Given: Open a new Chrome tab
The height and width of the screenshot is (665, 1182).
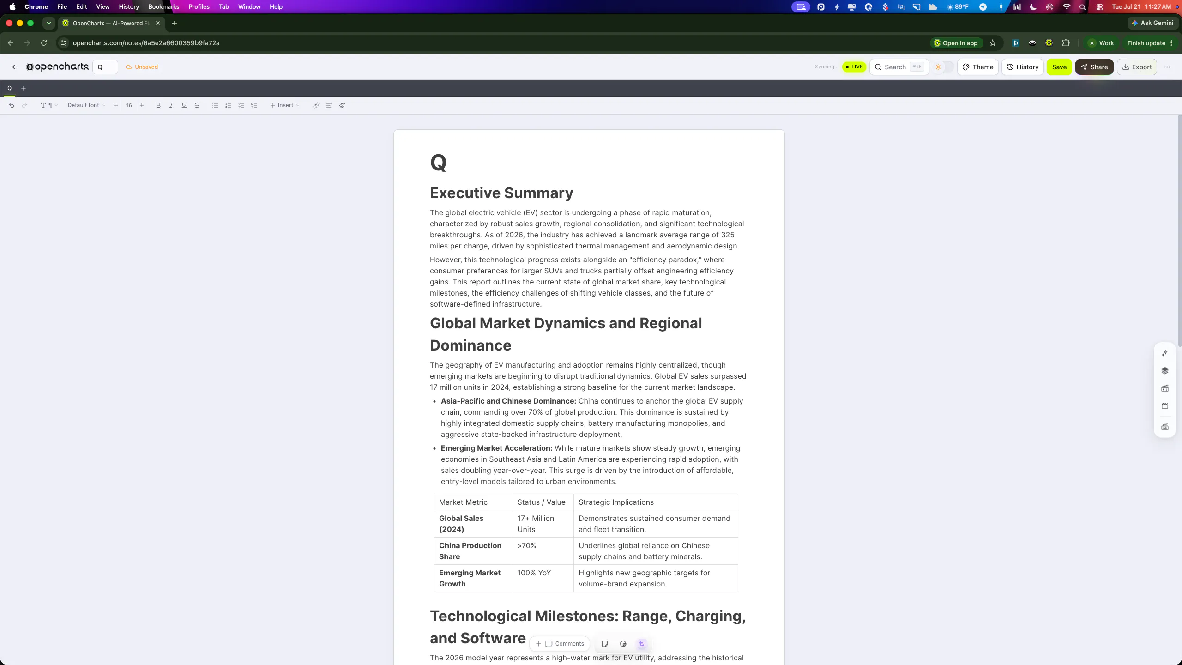Looking at the screenshot, I should [175, 23].
